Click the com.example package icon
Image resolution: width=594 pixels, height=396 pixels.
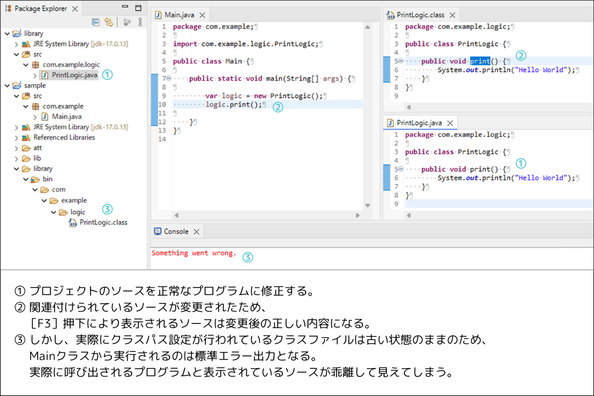coord(35,106)
